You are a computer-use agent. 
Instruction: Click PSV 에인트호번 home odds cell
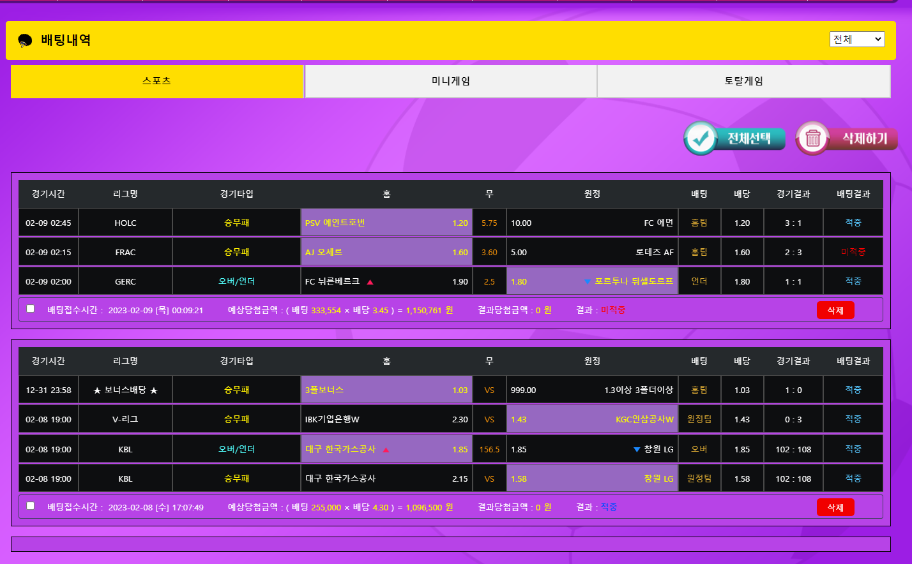(386, 223)
